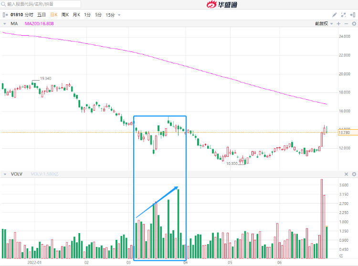Select the 月K monthly chart
The image size is (358, 266).
click(76, 15)
